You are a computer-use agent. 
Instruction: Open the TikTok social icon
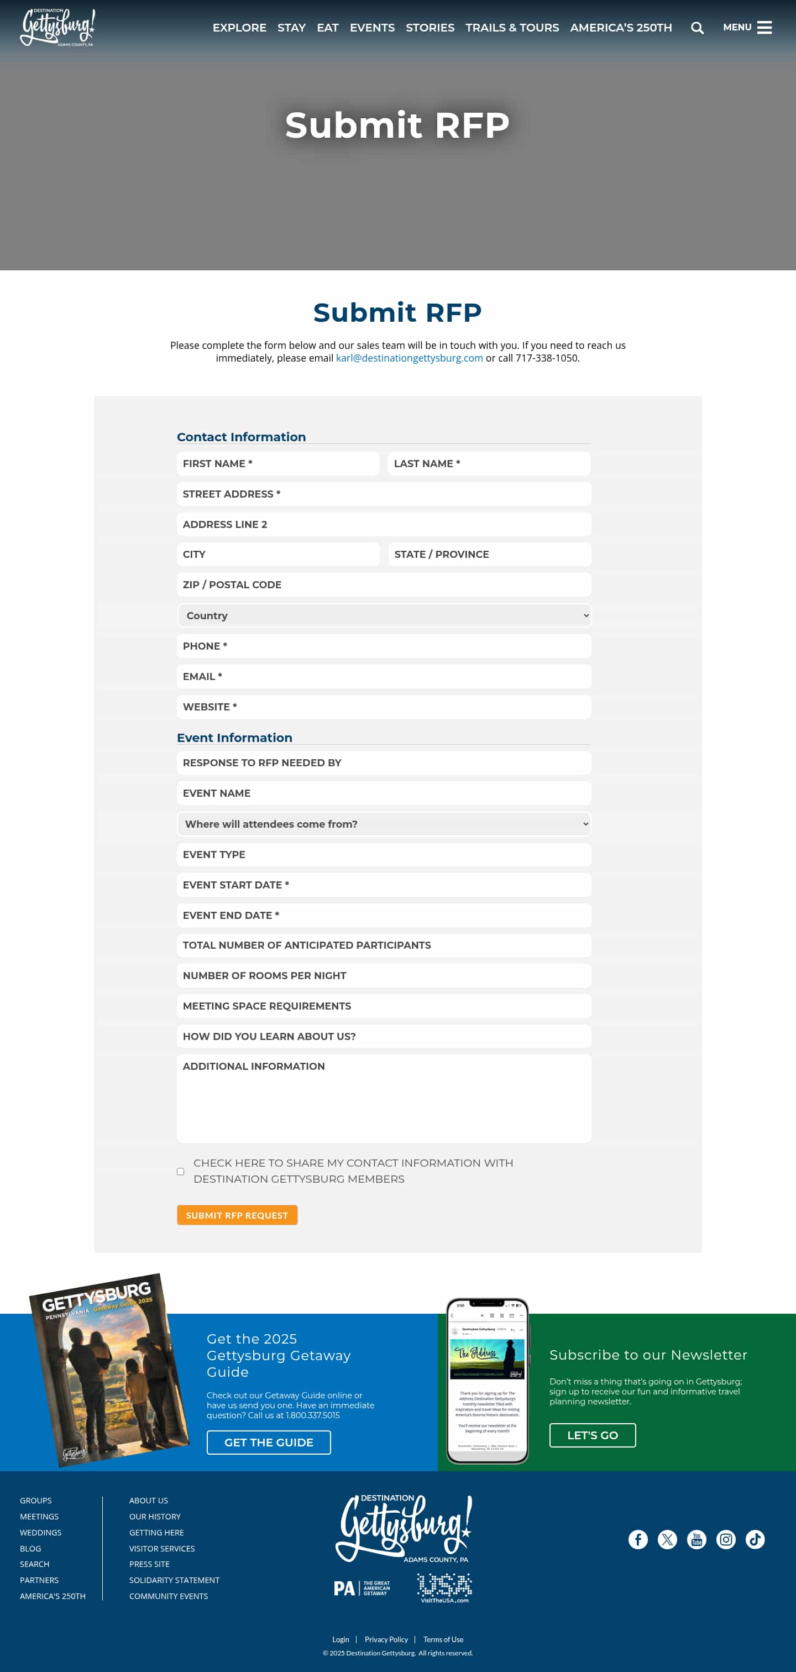(x=755, y=1539)
